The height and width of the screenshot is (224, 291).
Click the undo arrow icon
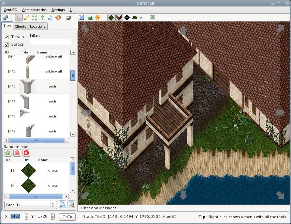69,18
